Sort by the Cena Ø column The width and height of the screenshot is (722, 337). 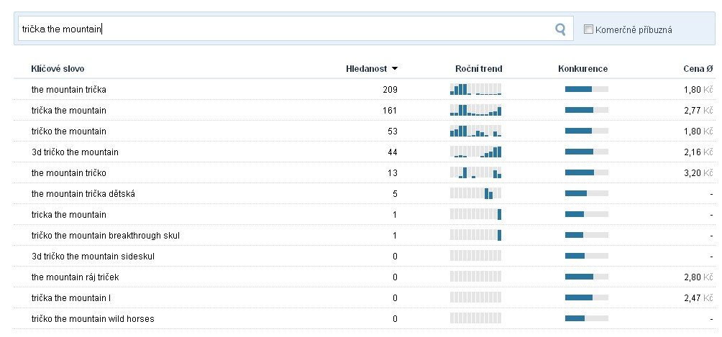pyautogui.click(x=698, y=69)
